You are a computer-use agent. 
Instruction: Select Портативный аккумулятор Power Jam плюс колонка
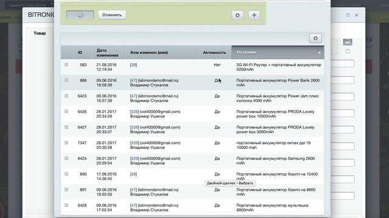277,98
